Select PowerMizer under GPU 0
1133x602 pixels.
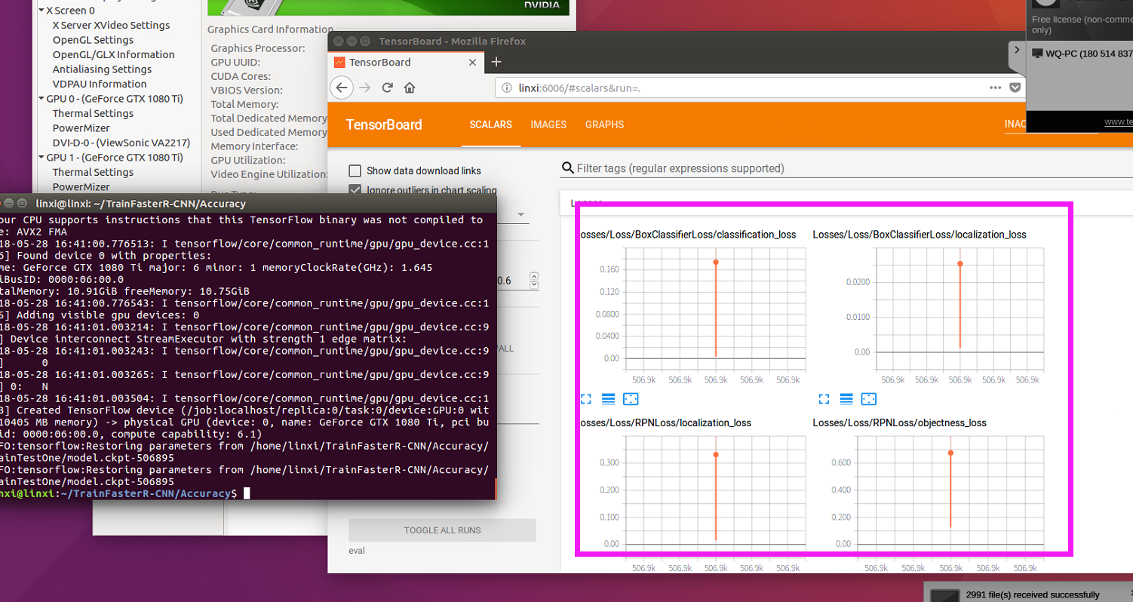tap(81, 128)
